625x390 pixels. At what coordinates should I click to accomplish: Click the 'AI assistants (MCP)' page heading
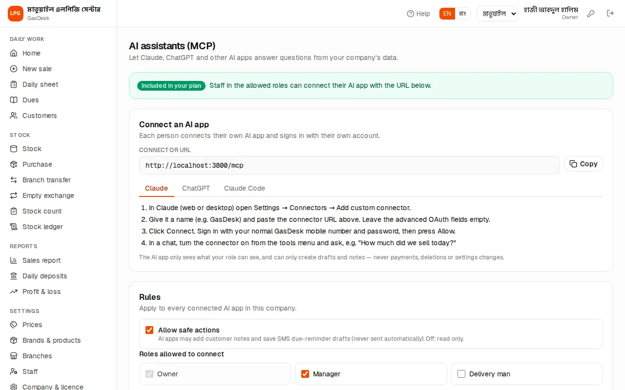pos(172,46)
